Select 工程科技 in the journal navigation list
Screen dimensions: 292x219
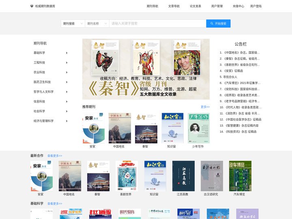pyautogui.click(x=39, y=62)
